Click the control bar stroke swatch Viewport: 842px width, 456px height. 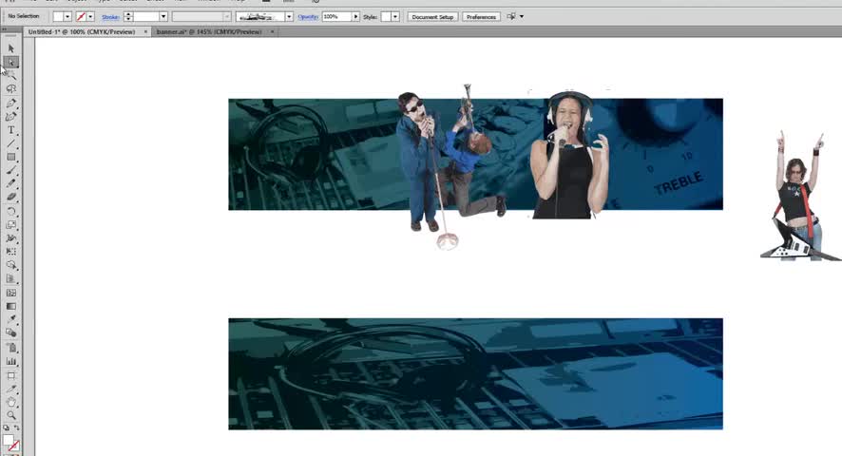(x=81, y=17)
